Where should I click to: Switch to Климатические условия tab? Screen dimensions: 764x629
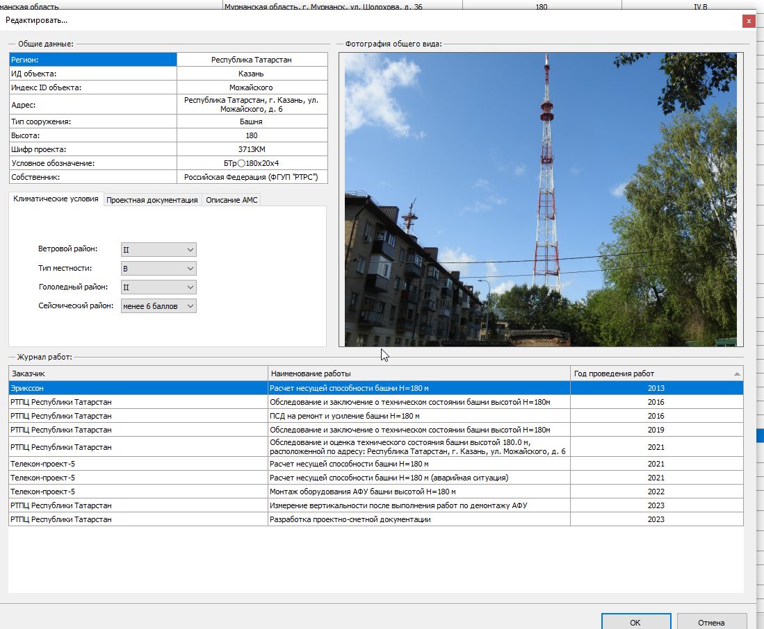tap(56, 199)
